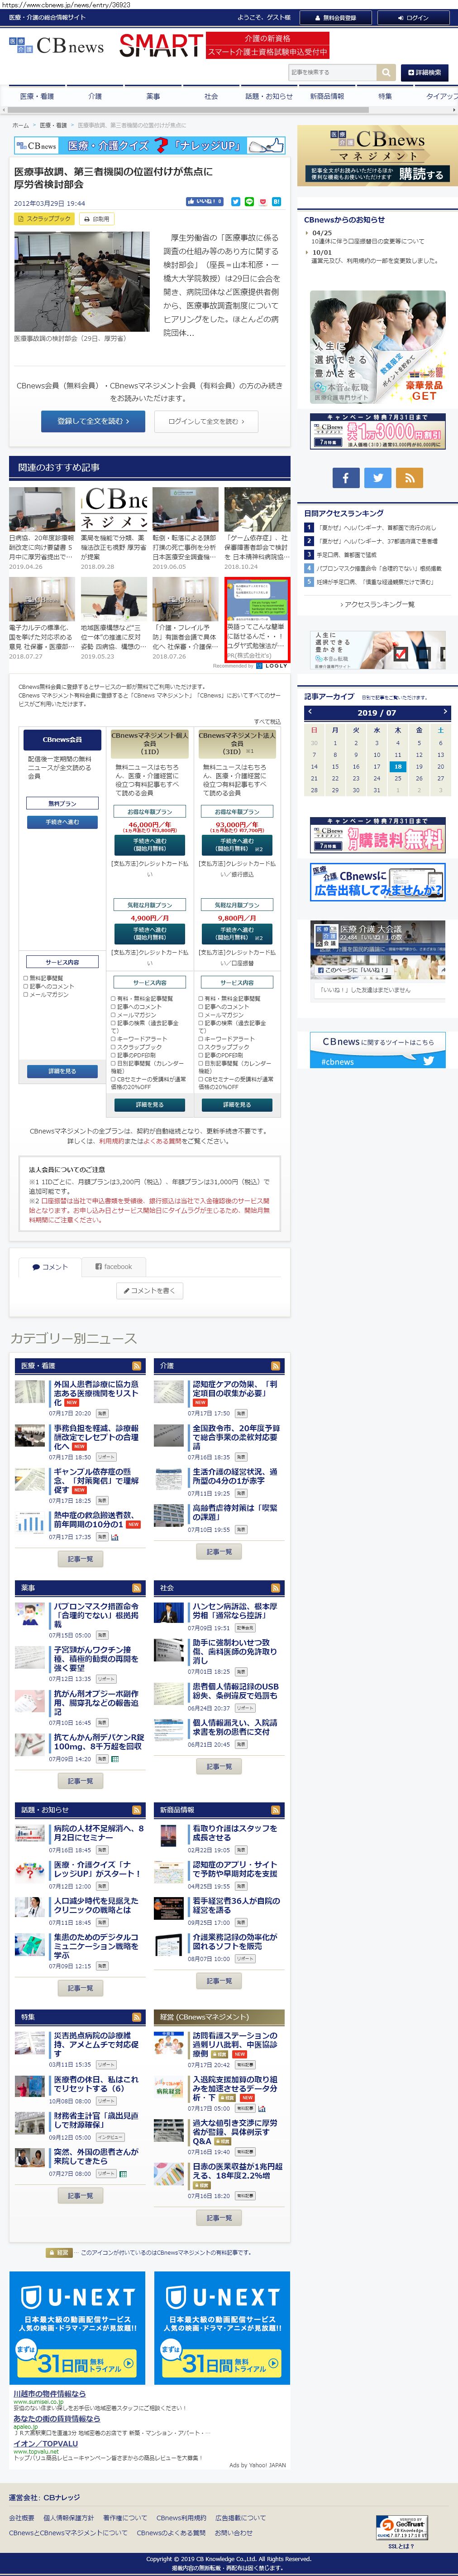Screen dimensions: 458x2576
Task: Click RSS icon of 医療・看護 category
Action: 136,1365
